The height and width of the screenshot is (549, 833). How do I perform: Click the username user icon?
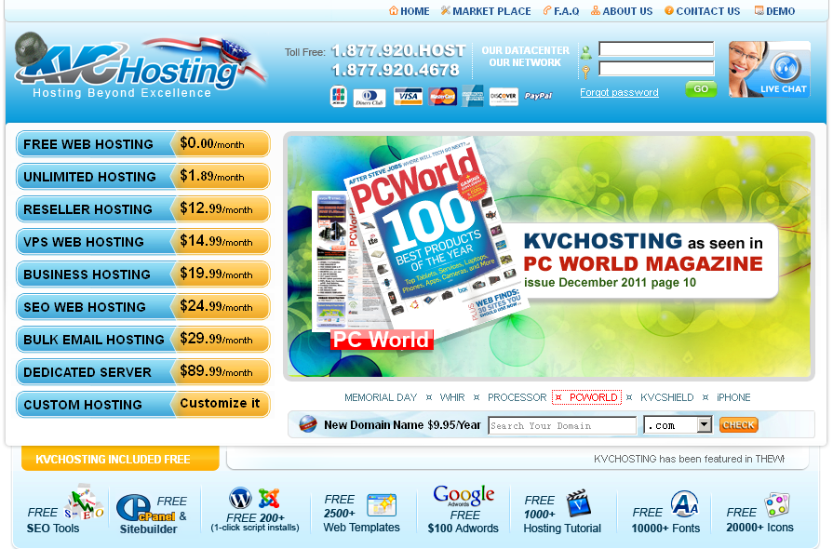(x=586, y=52)
